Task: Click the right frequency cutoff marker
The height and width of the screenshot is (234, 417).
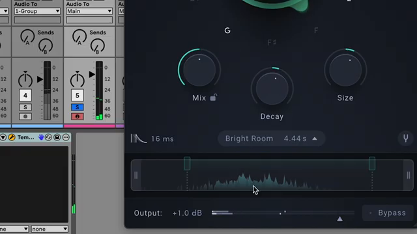Action: tap(372, 163)
